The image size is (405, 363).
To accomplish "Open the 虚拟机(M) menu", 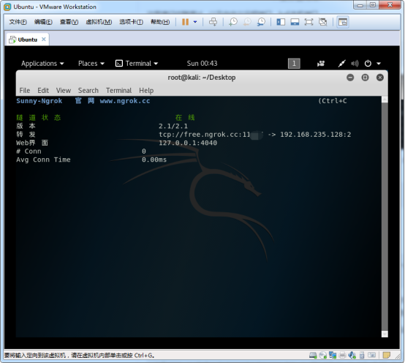I will (99, 22).
